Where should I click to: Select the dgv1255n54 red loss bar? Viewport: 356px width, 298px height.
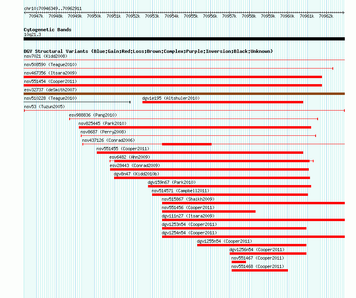tap(252, 245)
